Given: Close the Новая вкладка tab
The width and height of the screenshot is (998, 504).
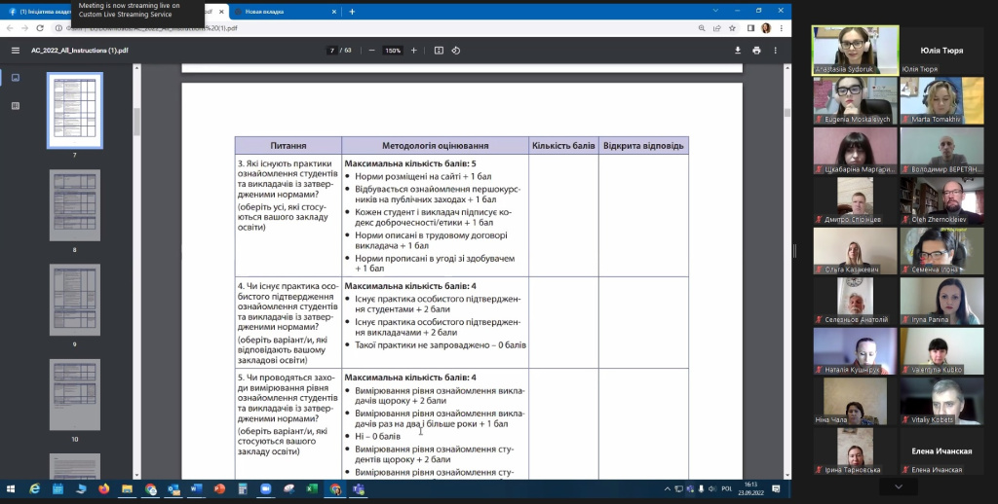Looking at the screenshot, I should tap(334, 12).
